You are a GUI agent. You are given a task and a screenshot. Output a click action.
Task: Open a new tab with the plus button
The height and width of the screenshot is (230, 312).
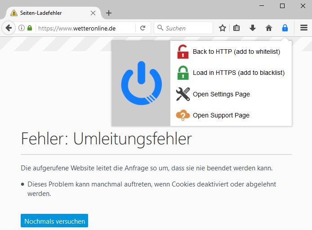point(109,13)
